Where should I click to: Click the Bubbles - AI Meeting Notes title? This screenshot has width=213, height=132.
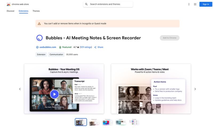tap(93, 38)
